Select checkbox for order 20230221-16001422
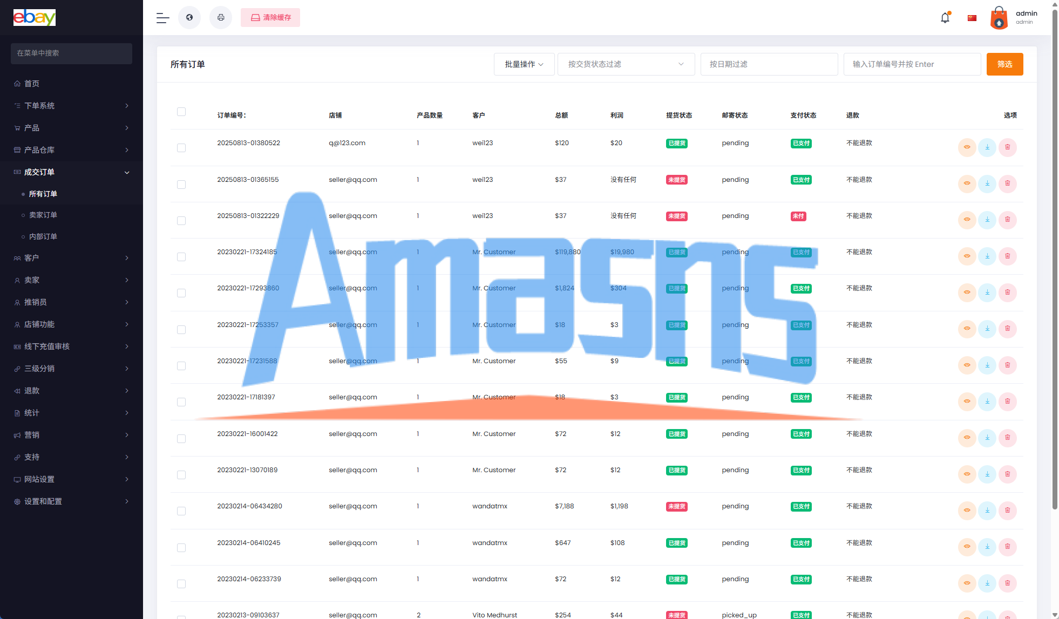This screenshot has height=619, width=1059. pos(181,439)
